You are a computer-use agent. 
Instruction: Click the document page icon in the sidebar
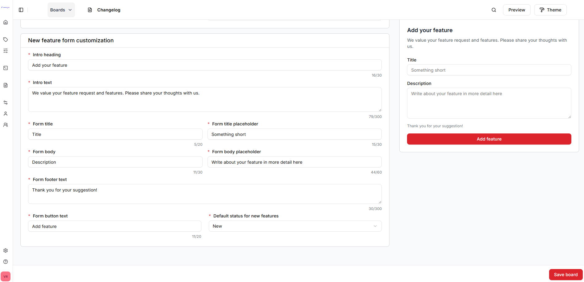point(6,85)
